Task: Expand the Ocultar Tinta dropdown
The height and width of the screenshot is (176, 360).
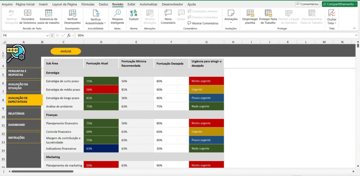Action: (x=332, y=17)
